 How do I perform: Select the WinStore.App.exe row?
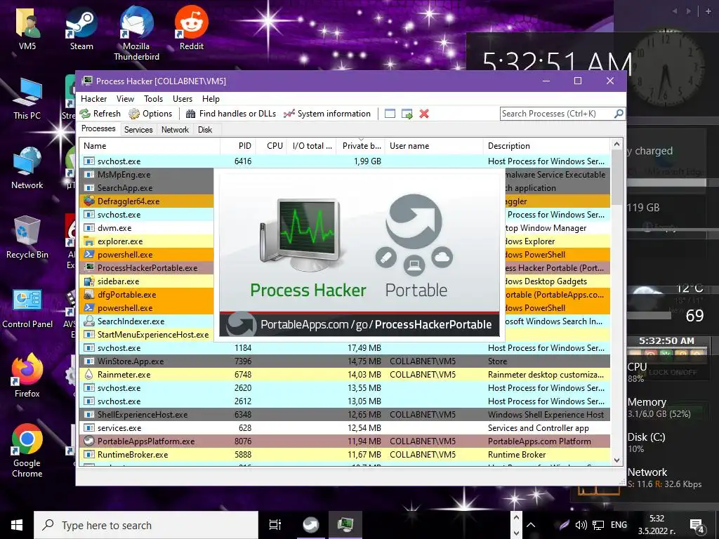pyautogui.click(x=345, y=361)
